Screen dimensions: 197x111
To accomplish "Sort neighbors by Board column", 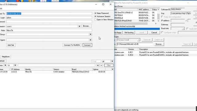I will pyautogui.click(x=82, y=69).
